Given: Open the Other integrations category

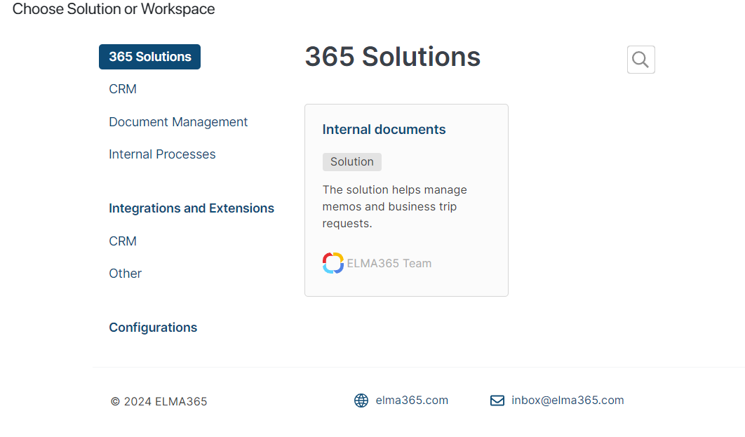Looking at the screenshot, I should click(x=126, y=273).
